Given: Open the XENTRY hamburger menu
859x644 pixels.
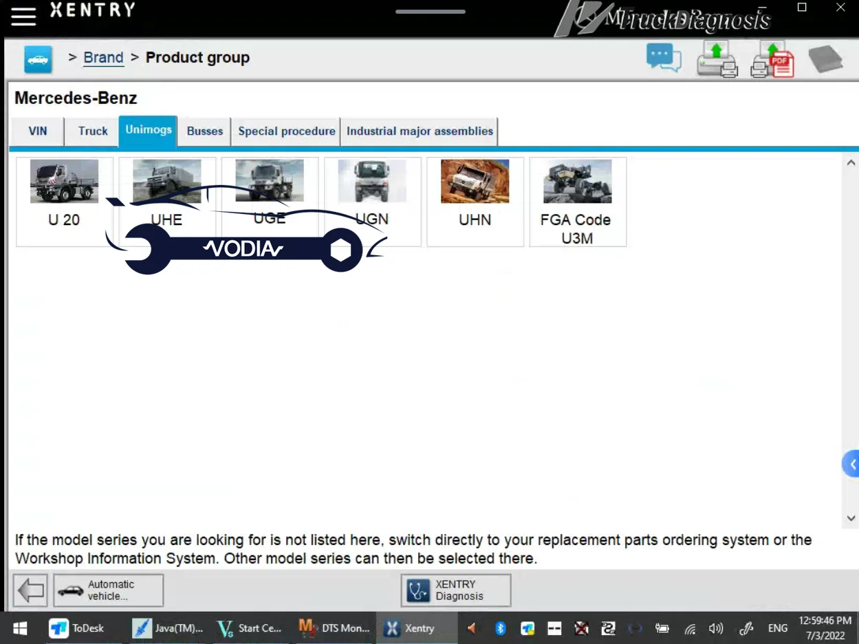Looking at the screenshot, I should coord(23,17).
